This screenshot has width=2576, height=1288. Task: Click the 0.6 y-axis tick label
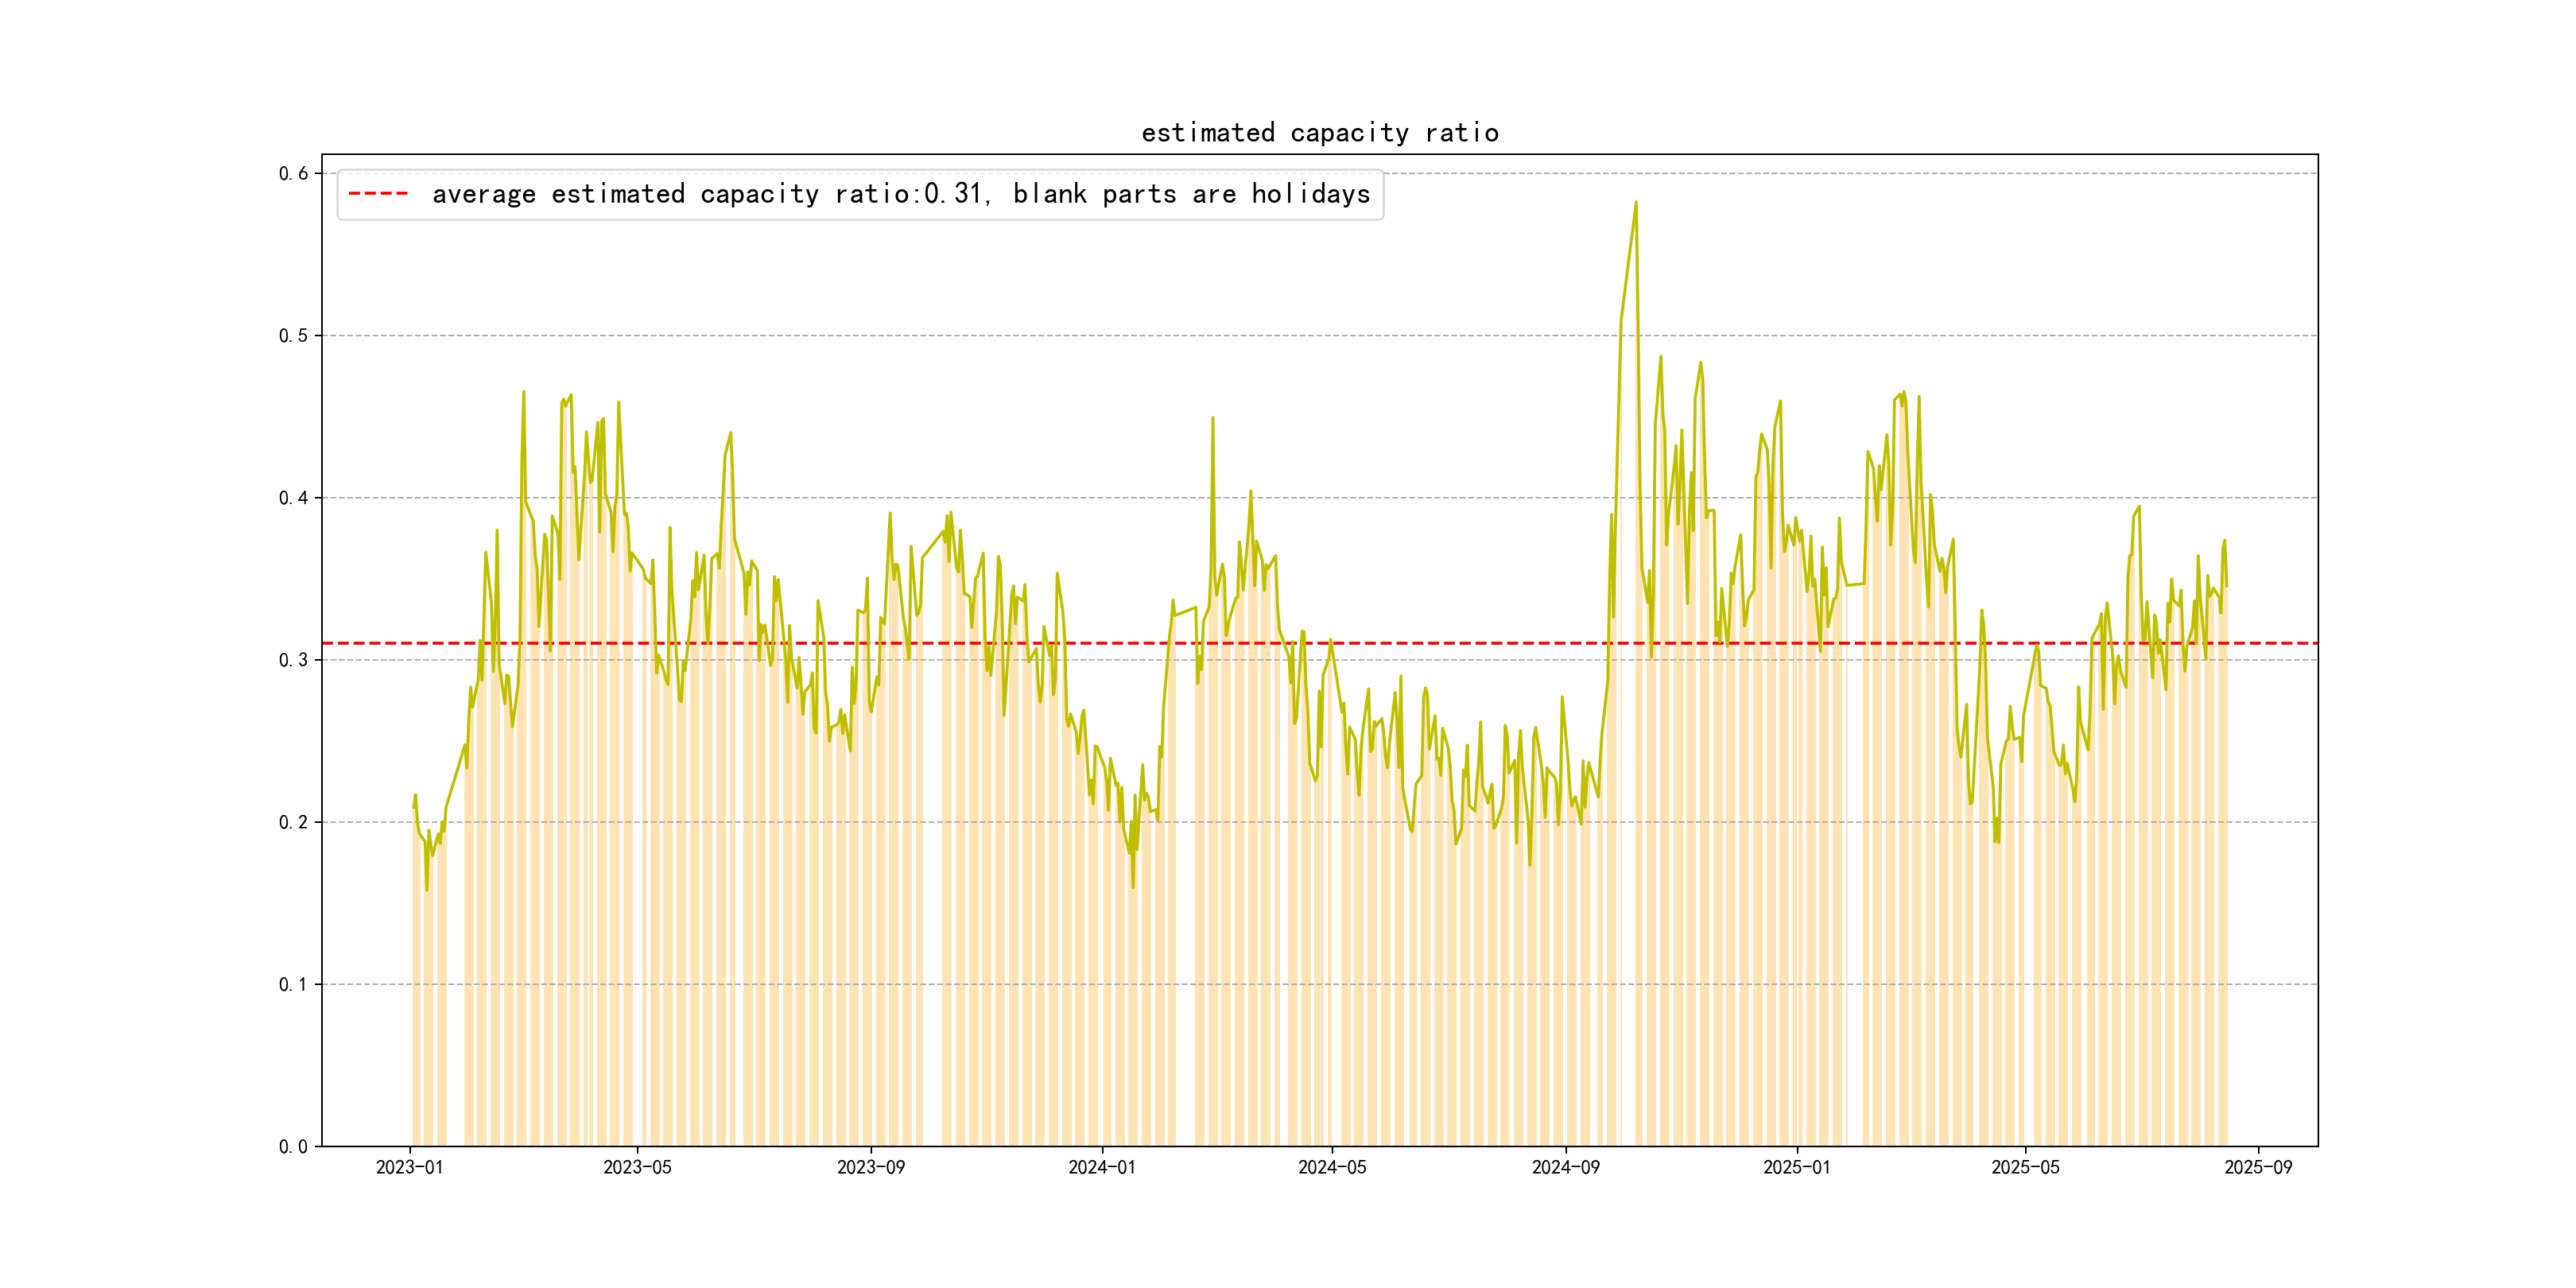pos(293,173)
